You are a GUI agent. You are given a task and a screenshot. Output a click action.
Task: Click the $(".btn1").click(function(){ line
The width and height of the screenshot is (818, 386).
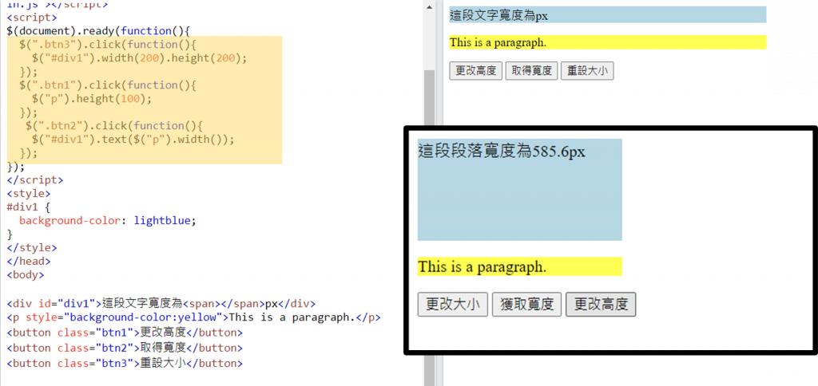click(x=109, y=85)
